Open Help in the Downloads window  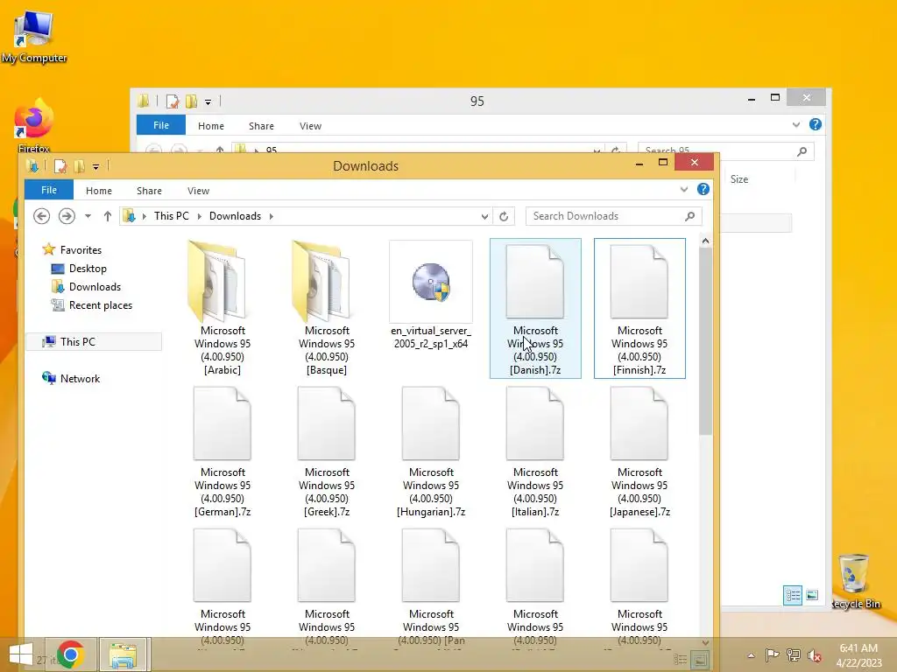703,189
